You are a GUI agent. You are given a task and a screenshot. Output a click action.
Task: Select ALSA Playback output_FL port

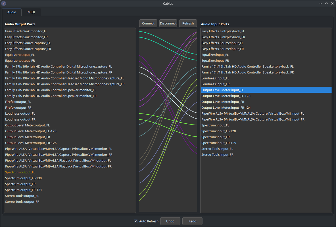click(x=70, y=161)
